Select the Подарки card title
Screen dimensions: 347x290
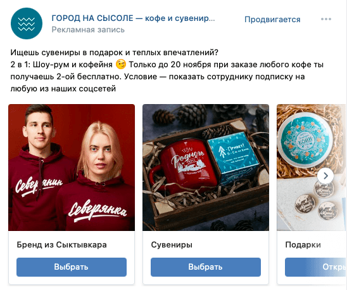(303, 245)
